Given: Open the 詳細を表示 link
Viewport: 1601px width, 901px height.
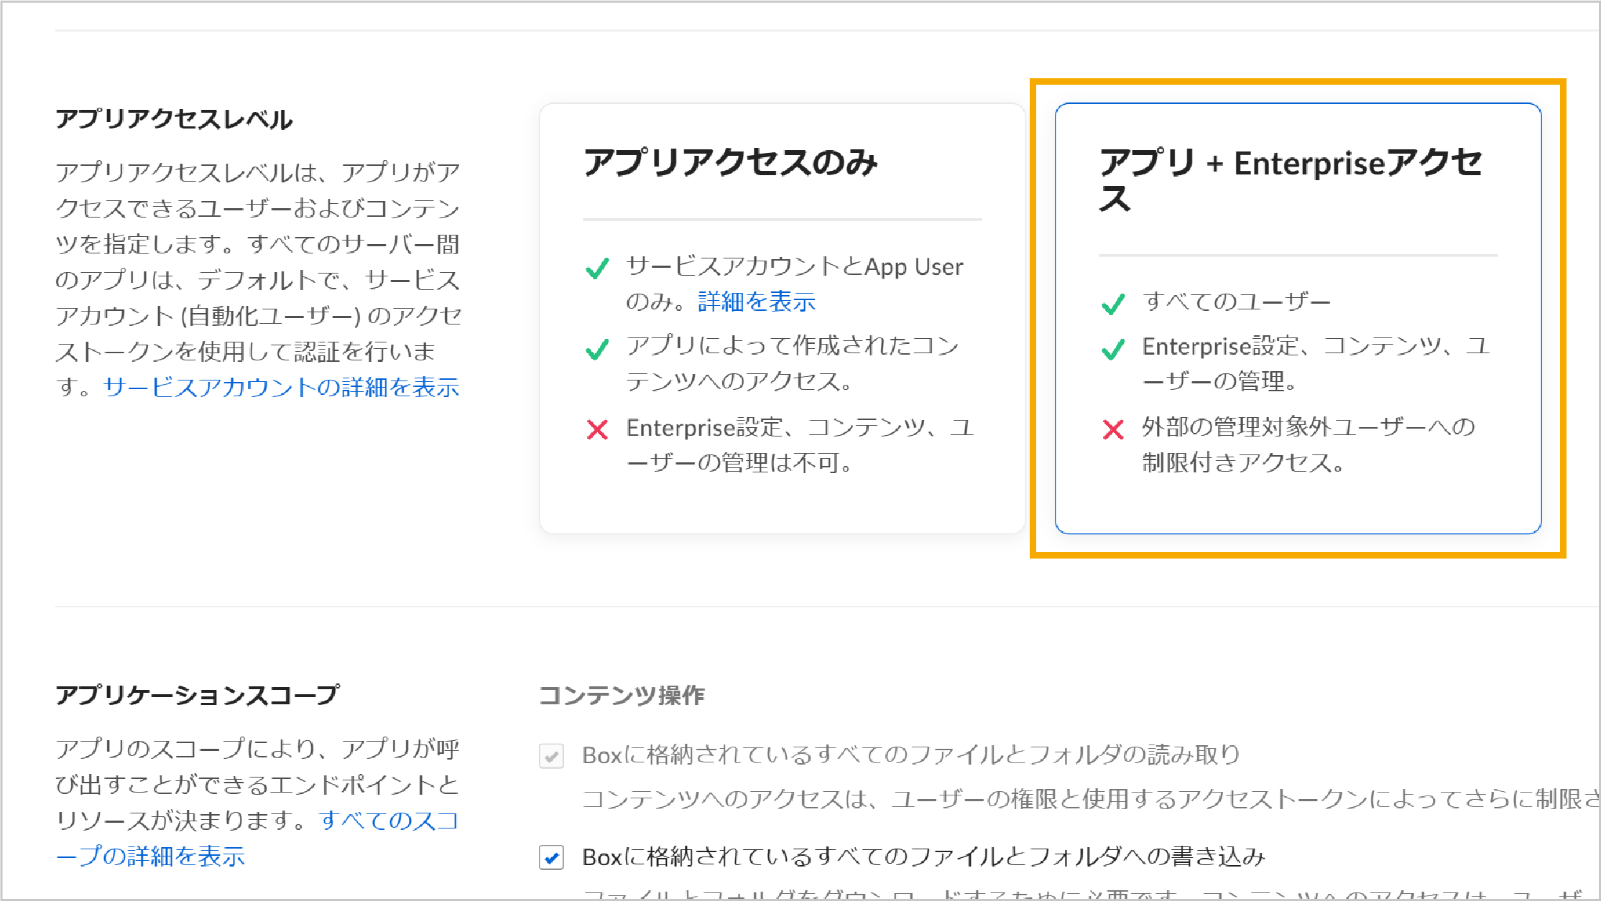Looking at the screenshot, I should tap(757, 302).
